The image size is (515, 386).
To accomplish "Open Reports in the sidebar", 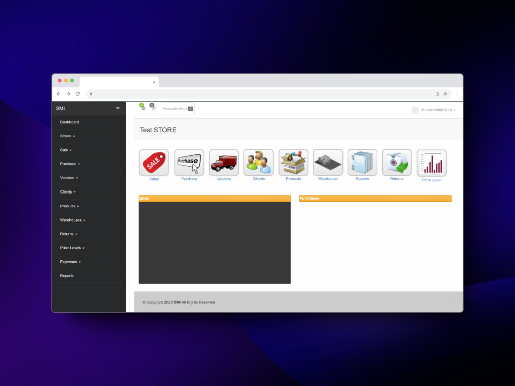I will 67,276.
